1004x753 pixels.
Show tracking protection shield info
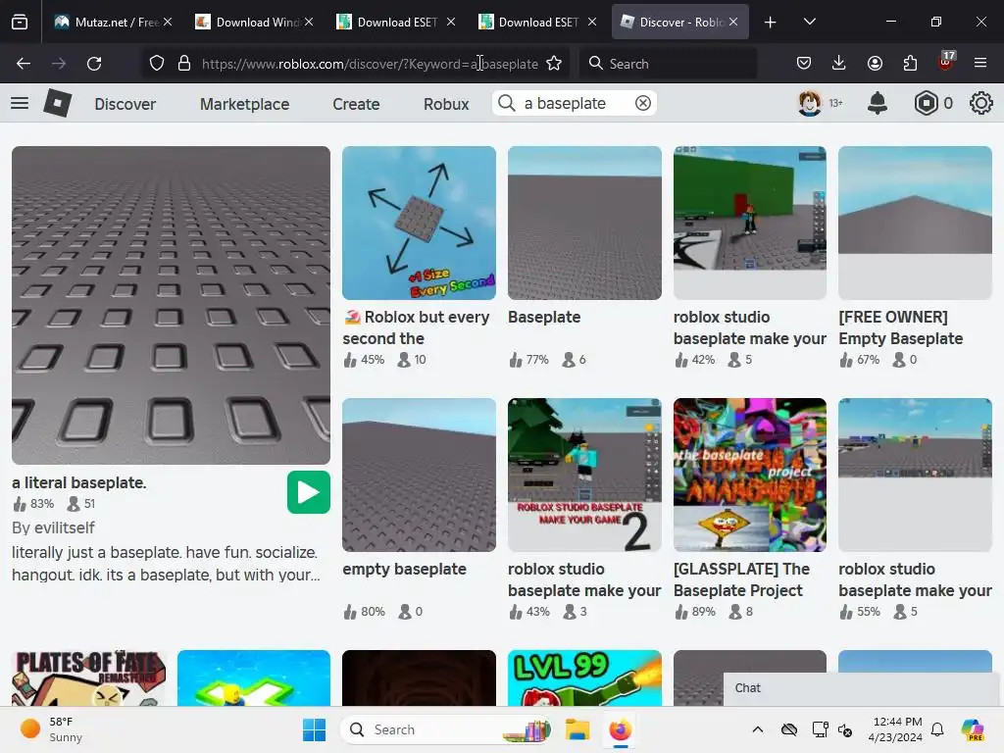coord(157,64)
